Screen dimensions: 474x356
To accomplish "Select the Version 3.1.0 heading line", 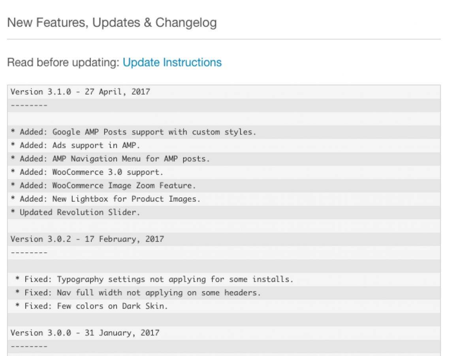I will tap(80, 92).
